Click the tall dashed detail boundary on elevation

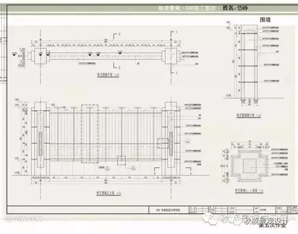90,134
